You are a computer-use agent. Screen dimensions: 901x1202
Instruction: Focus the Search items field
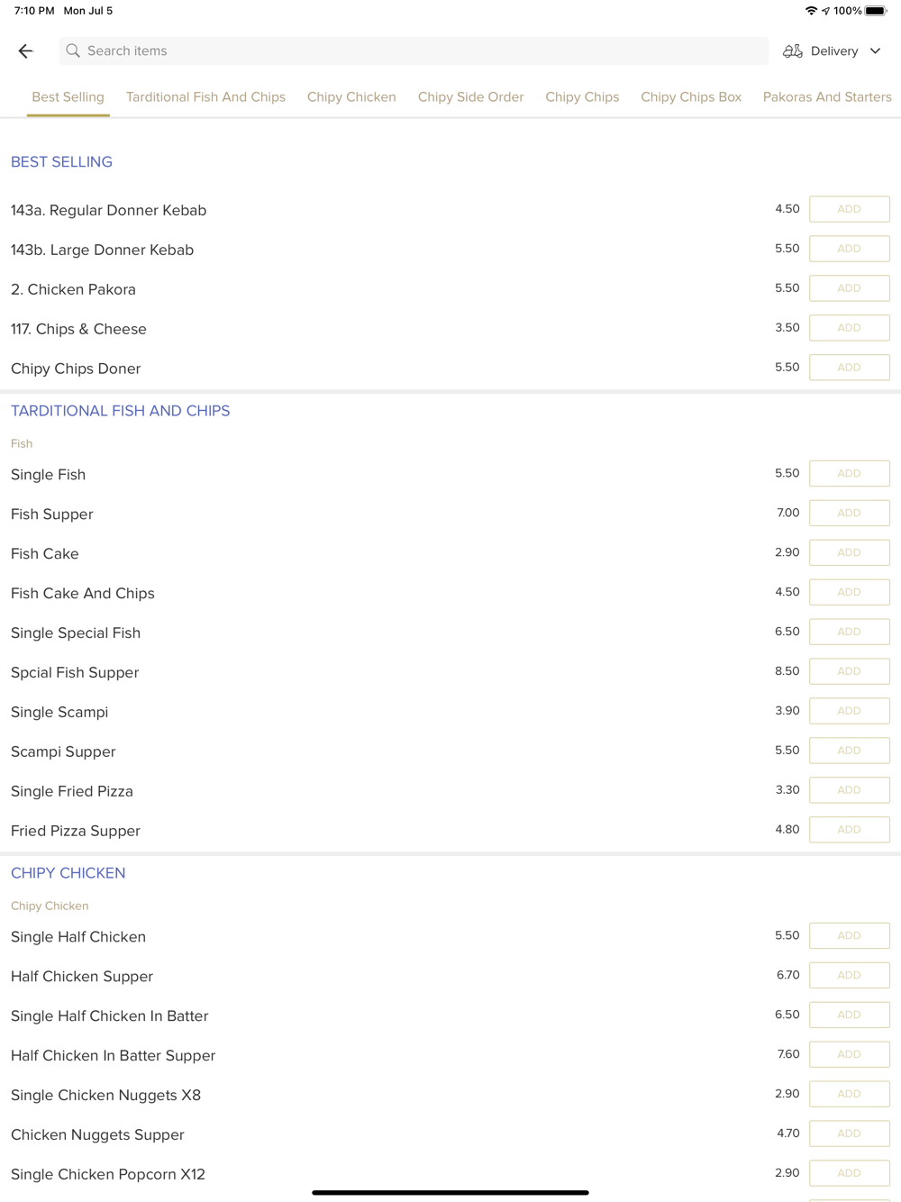[414, 51]
